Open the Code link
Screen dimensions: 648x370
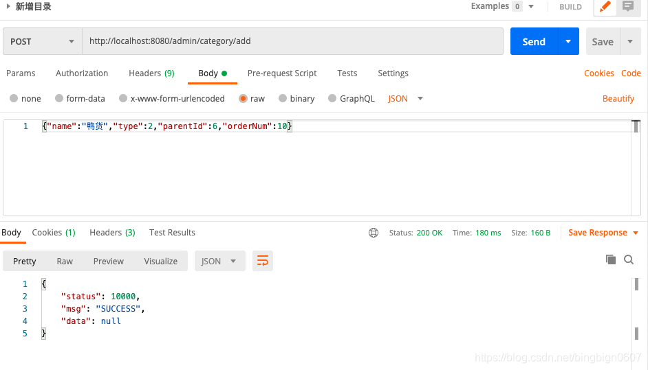[631, 73]
